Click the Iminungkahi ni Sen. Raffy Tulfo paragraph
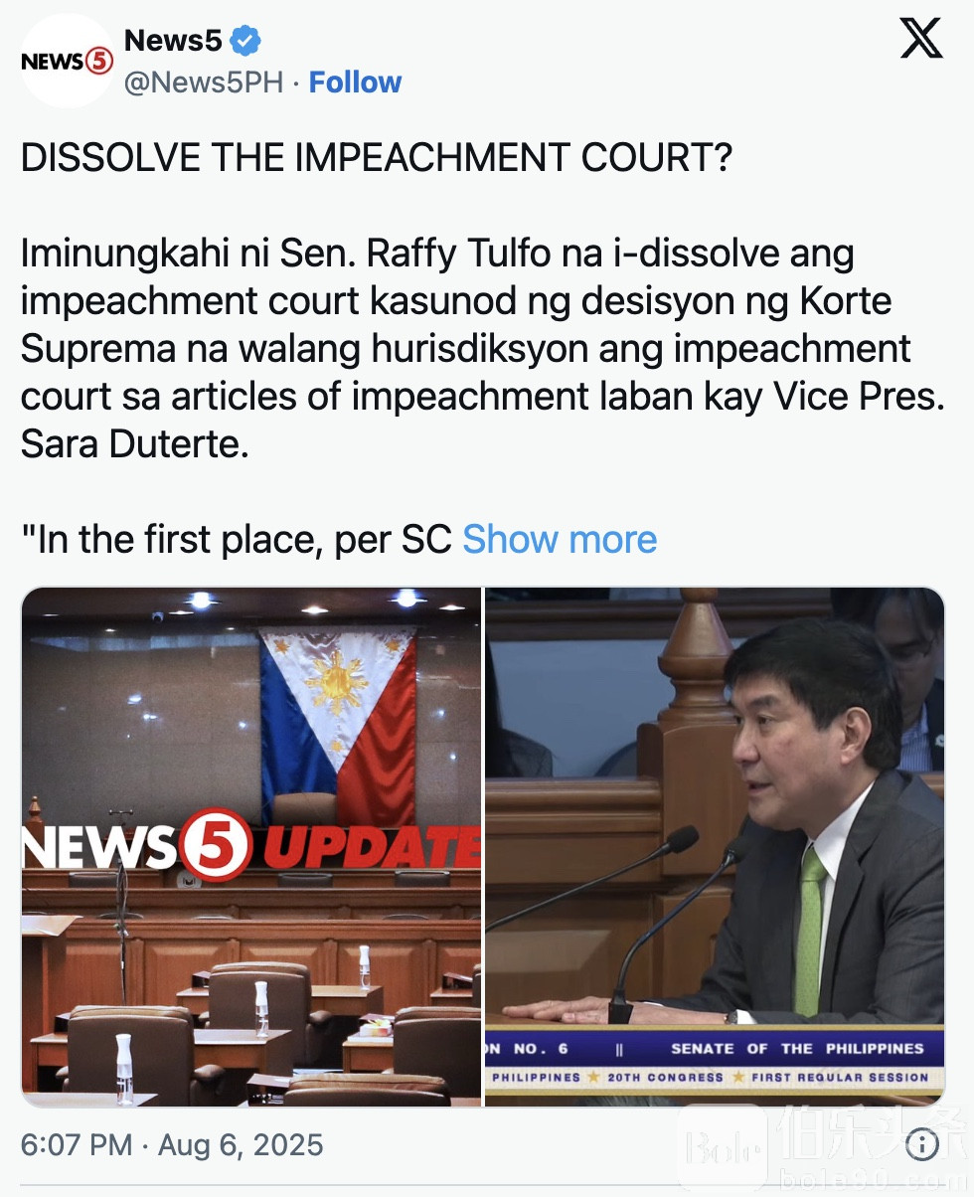974x1197 pixels. pyautogui.click(x=482, y=349)
